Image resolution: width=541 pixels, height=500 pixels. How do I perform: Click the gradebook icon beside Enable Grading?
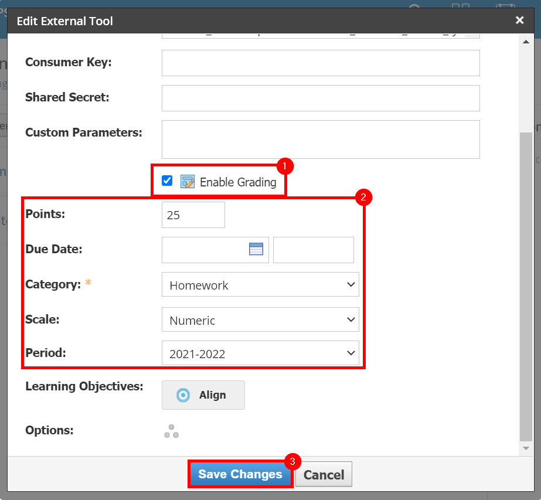188,182
